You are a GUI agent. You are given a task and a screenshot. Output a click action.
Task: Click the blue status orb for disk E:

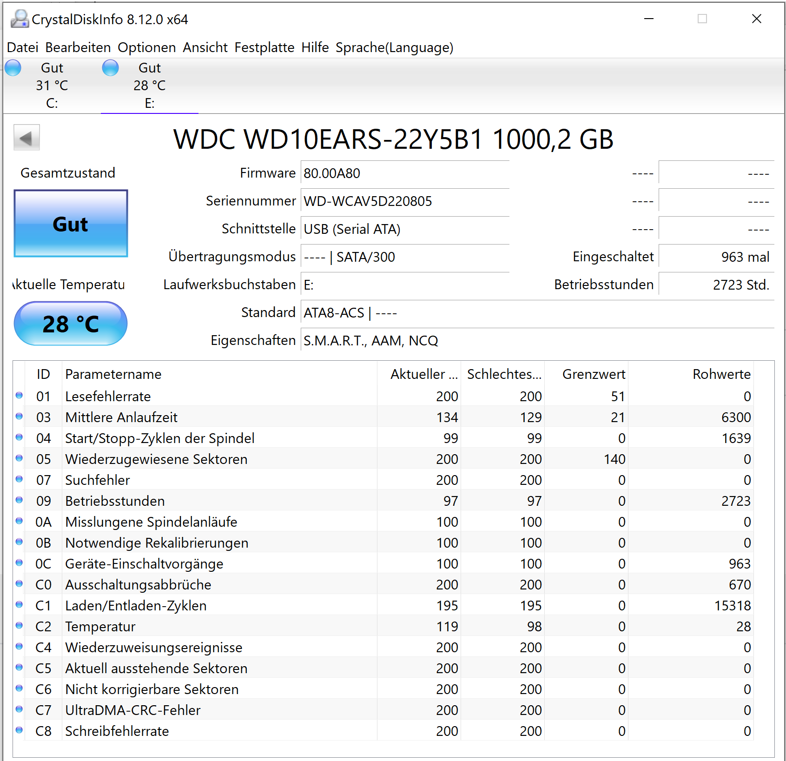click(x=111, y=68)
